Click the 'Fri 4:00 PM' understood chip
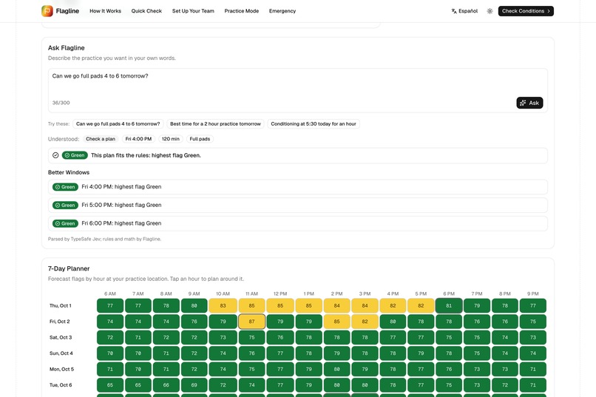This screenshot has height=397, width=596. tap(138, 139)
